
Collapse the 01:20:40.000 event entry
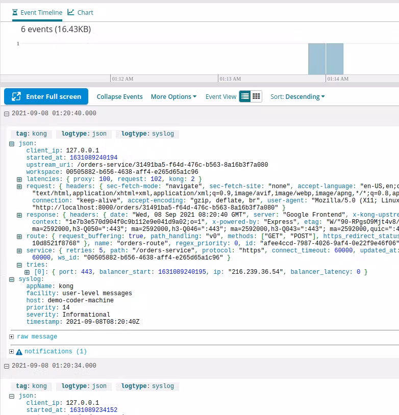coord(7,114)
